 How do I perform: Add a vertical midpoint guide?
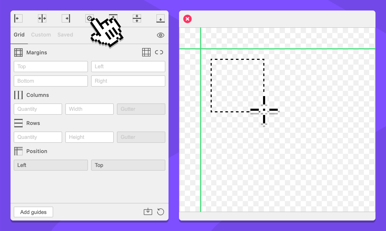pyautogui.click(x=42, y=18)
